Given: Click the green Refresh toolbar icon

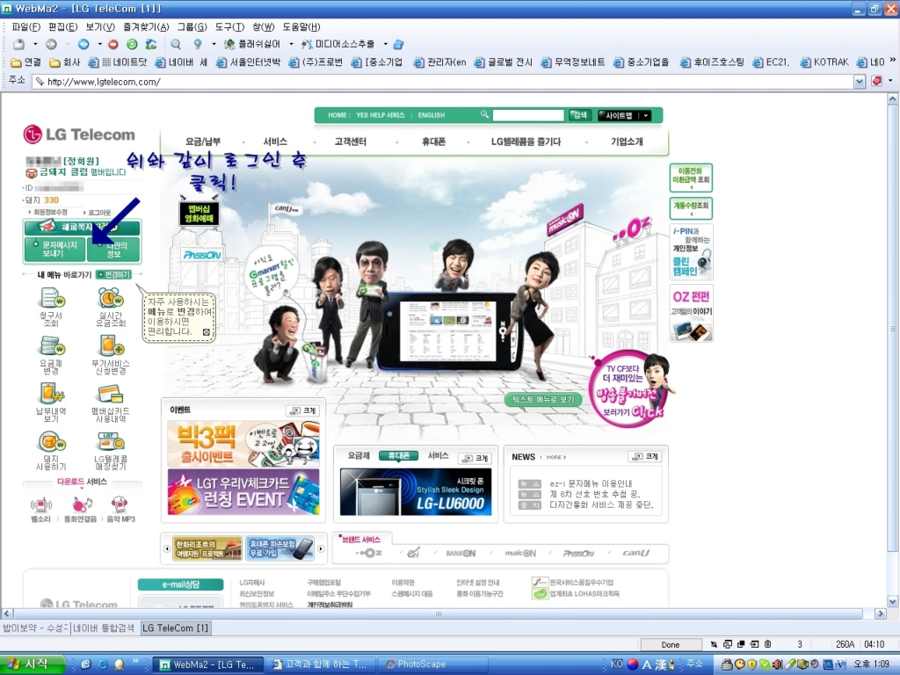Looking at the screenshot, I should 132,44.
